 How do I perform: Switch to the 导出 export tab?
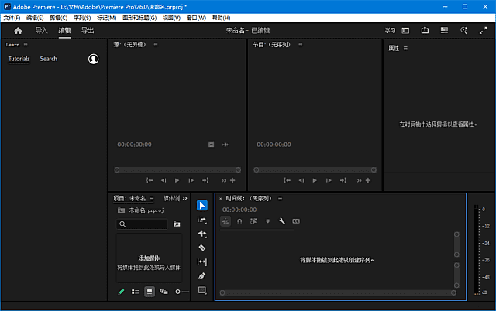point(88,31)
